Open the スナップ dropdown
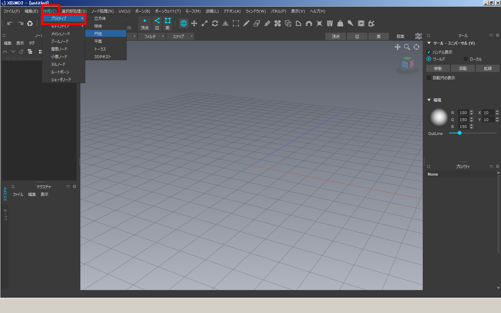 (x=180, y=36)
